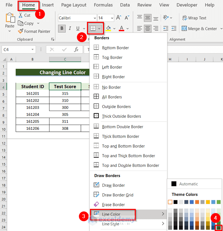The image size is (223, 231).
Task: Apply All Borders option
Action: 112,97
